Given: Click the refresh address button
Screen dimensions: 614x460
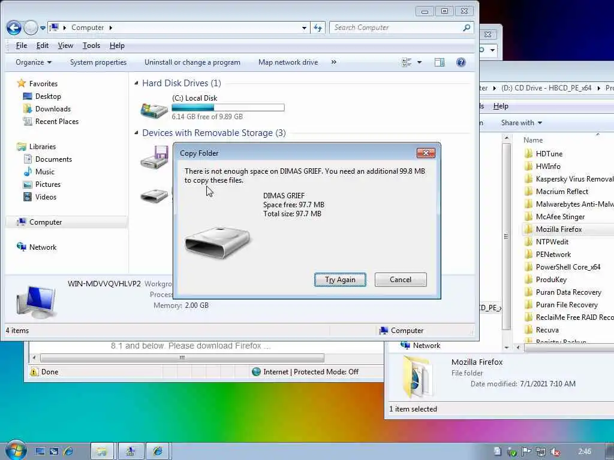Looking at the screenshot, I should pos(318,28).
